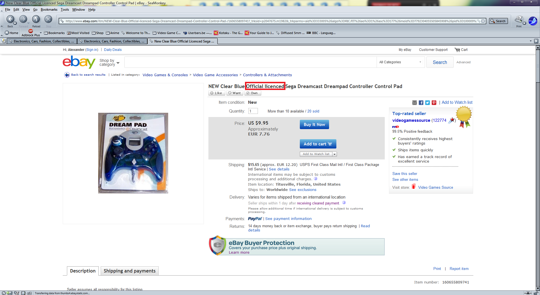The image size is (540, 295).
Task: Open the eBay Cart icon
Action: 457,50
